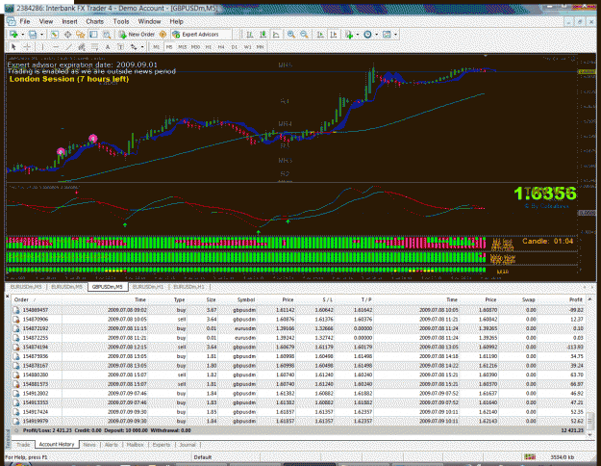Switch to the Mailbox tab

[135, 445]
